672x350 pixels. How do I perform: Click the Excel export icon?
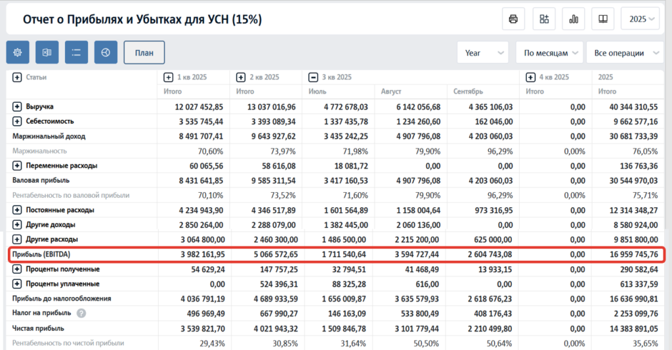pyautogui.click(x=47, y=52)
